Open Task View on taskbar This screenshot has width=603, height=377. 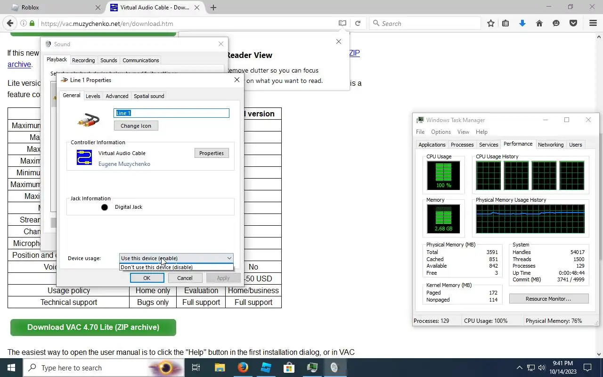tap(196, 368)
